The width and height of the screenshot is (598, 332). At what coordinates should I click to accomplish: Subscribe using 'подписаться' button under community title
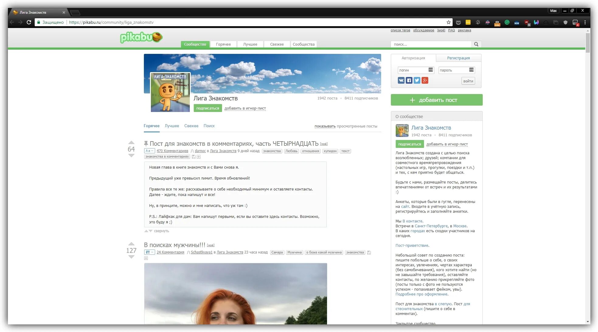208,108
